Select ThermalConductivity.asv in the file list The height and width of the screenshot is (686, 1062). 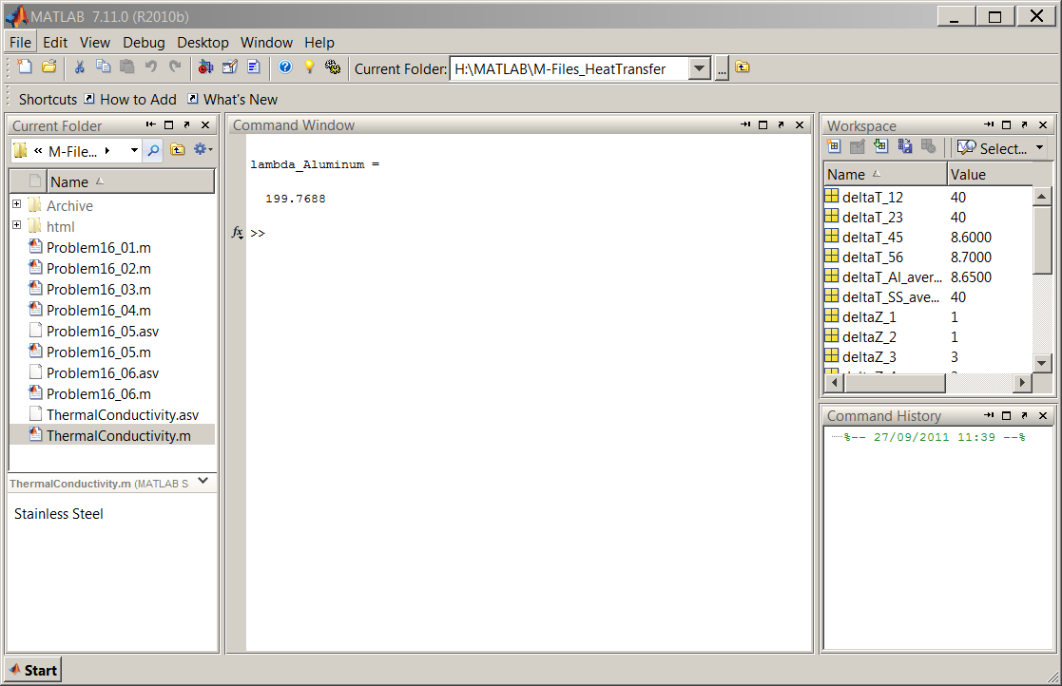(x=114, y=414)
